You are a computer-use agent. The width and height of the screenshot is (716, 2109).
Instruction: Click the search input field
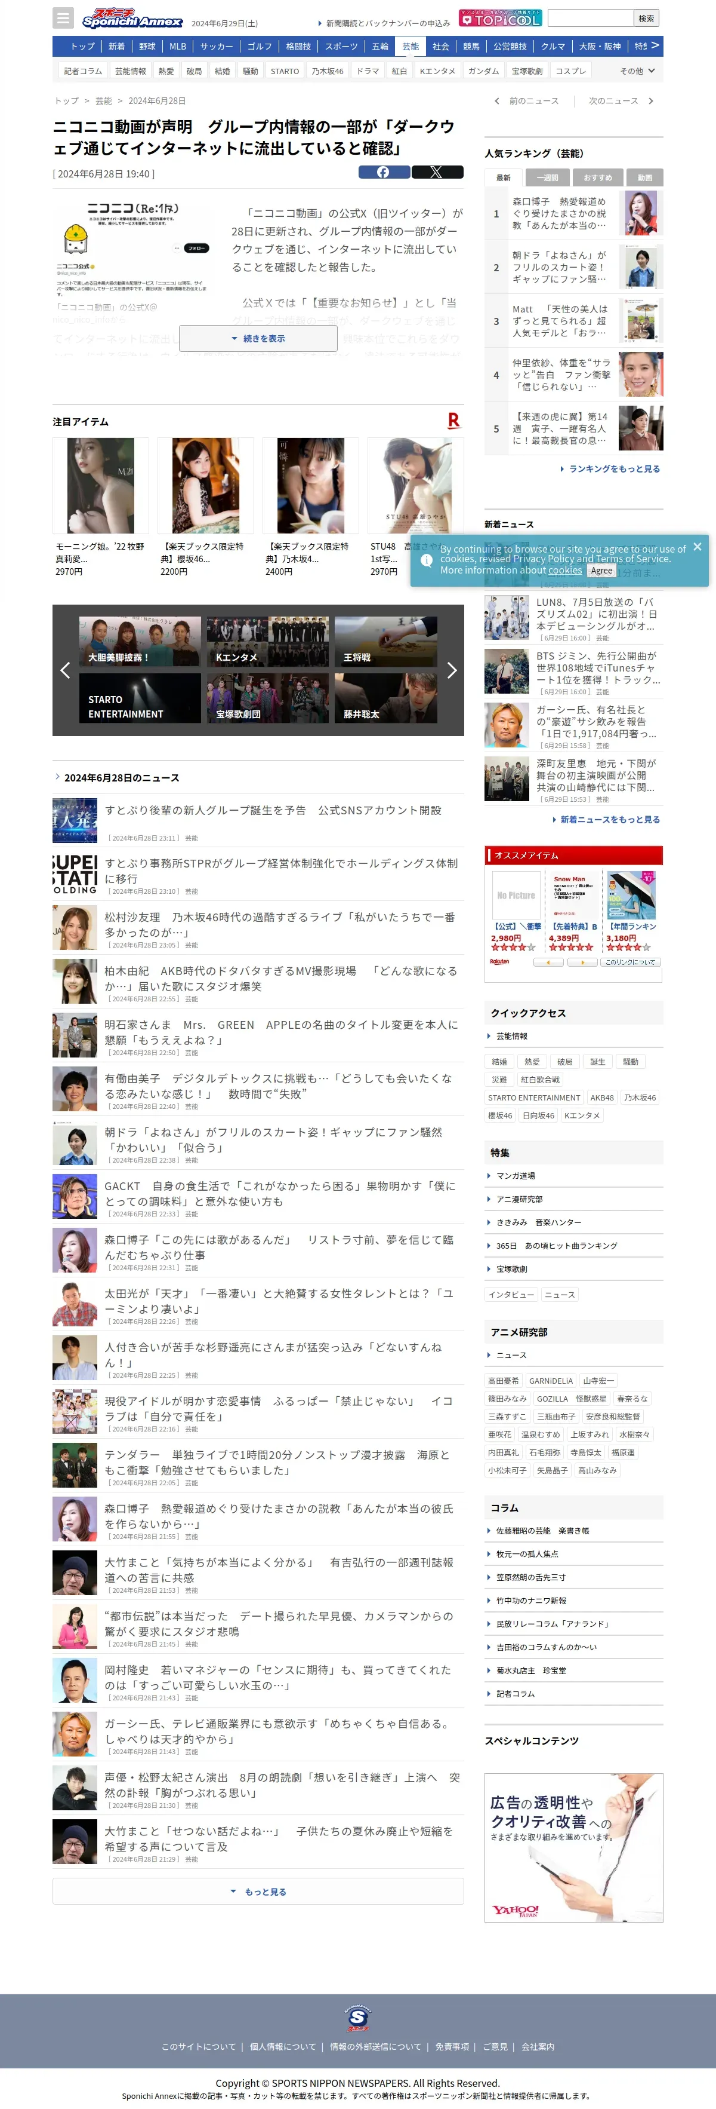(x=590, y=18)
